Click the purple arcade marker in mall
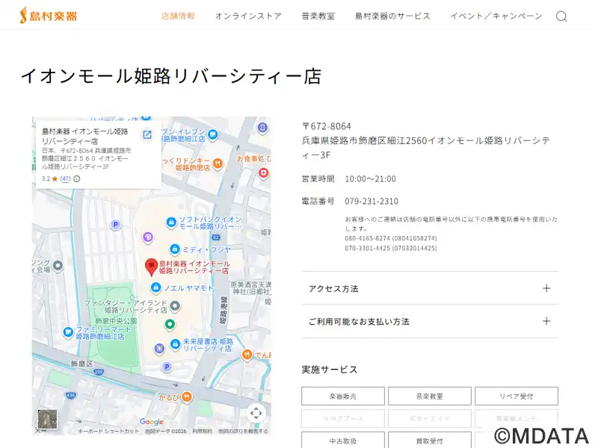 [x=148, y=237]
